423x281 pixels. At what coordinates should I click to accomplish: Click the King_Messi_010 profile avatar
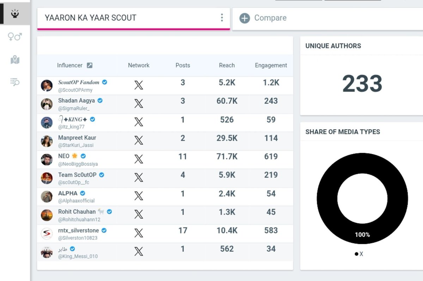pos(47,252)
